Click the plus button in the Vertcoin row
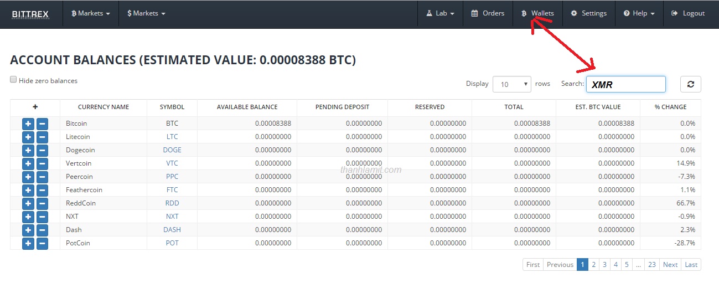Viewport: 719px width, 293px height. [x=28, y=163]
